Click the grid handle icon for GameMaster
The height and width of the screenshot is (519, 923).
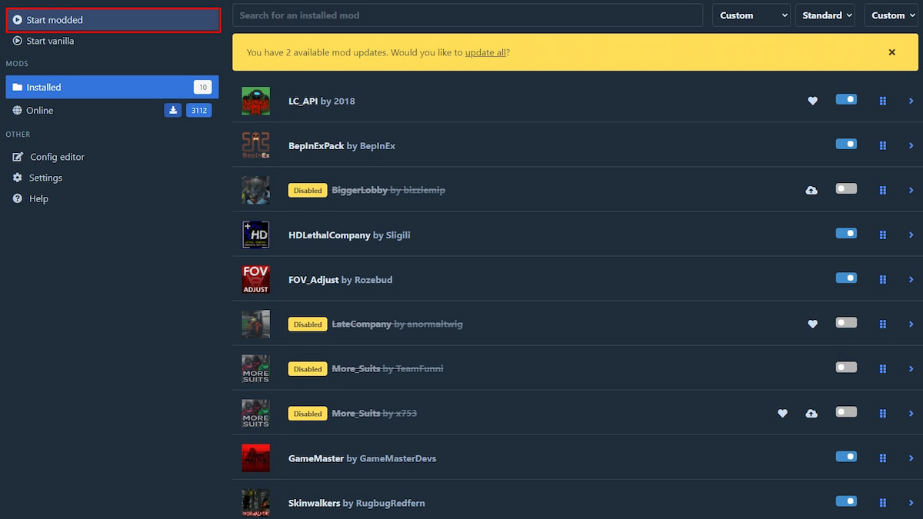[x=882, y=458]
